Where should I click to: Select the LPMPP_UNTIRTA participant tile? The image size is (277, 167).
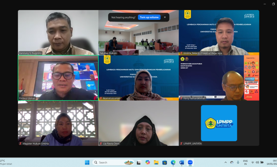tap(219, 123)
